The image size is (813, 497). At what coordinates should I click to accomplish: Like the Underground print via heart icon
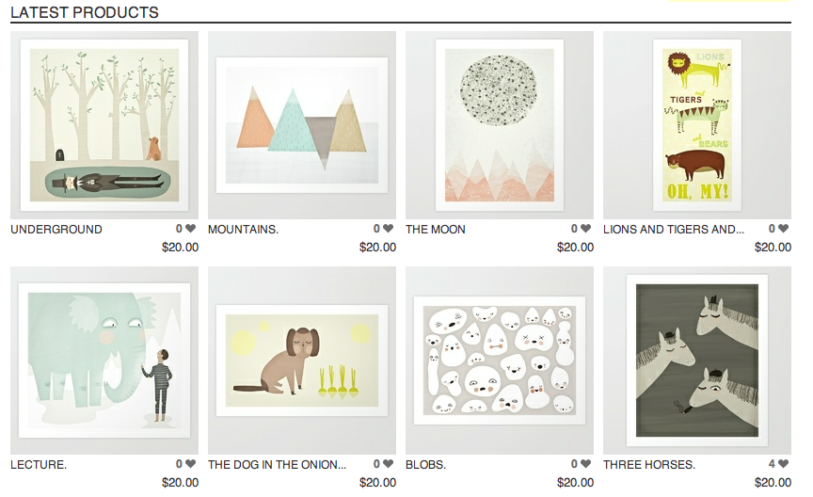point(190,229)
